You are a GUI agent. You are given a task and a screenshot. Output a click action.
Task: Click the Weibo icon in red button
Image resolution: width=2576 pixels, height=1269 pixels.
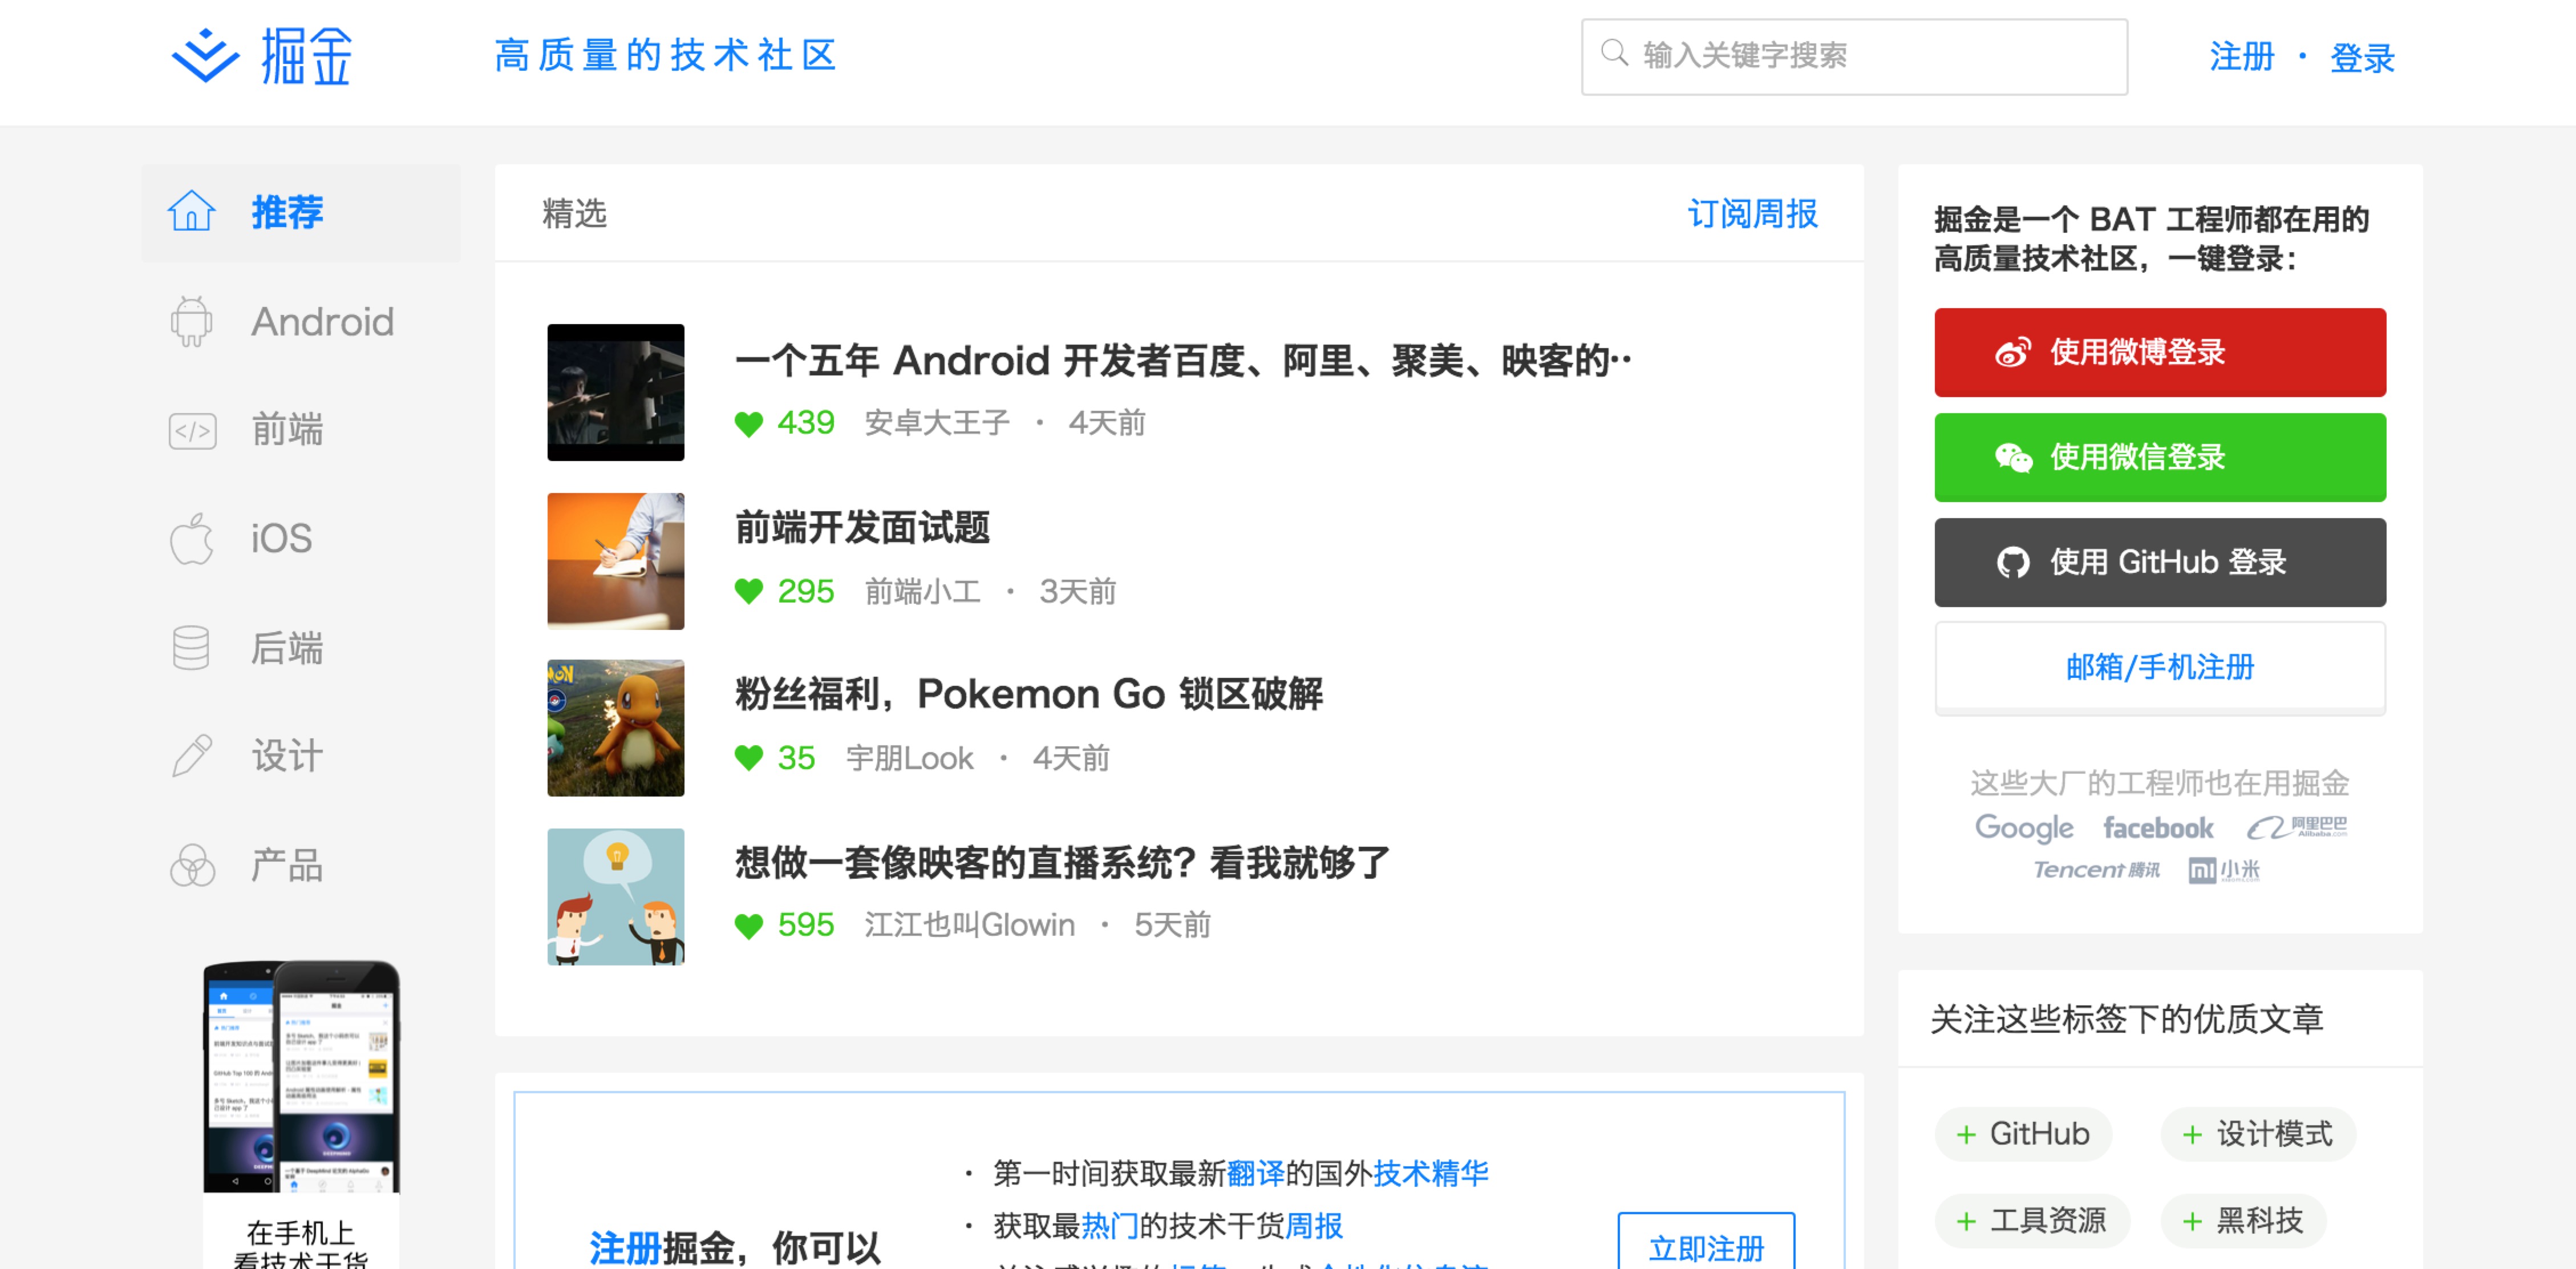[2013, 352]
